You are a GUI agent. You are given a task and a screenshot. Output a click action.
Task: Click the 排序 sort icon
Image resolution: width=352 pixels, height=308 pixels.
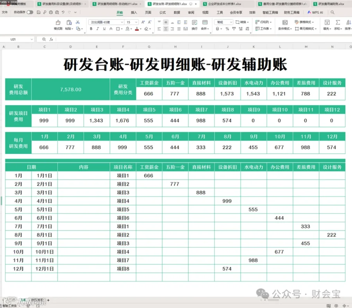[x=348, y=22]
